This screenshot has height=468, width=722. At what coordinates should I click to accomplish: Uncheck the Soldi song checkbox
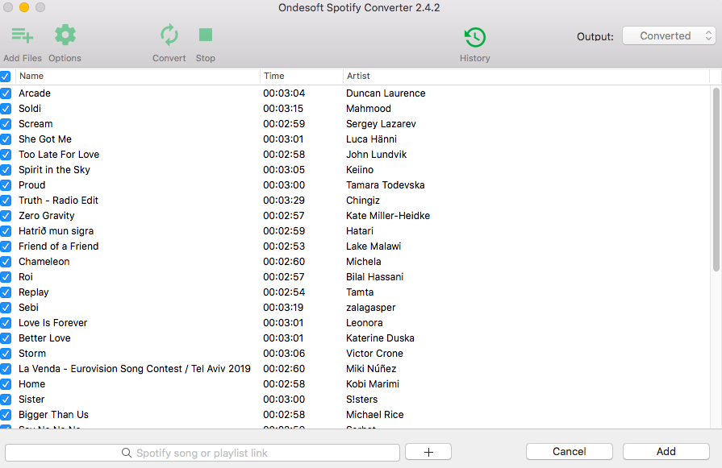click(6, 109)
